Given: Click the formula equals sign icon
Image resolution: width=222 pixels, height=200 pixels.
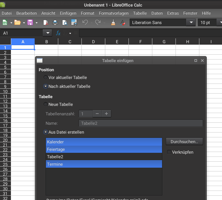Looking at the screenshot, I should coord(76,33).
